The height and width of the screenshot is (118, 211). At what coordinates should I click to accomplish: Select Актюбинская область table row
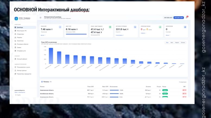pos(114,94)
